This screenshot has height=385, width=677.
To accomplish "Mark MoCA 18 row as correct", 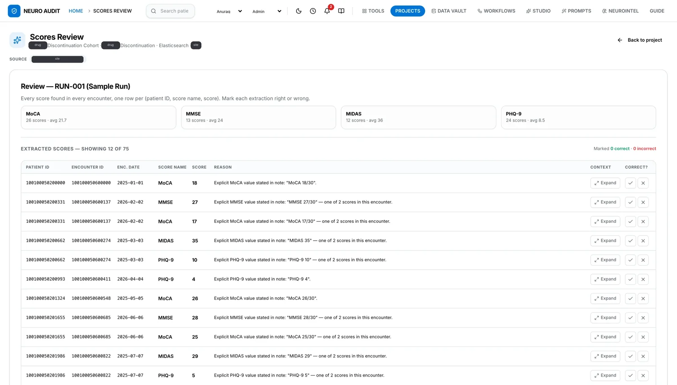I will pos(630,183).
